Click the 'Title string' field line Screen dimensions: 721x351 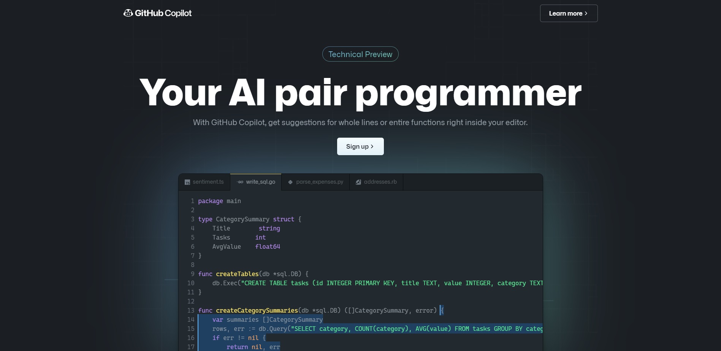pyautogui.click(x=246, y=229)
